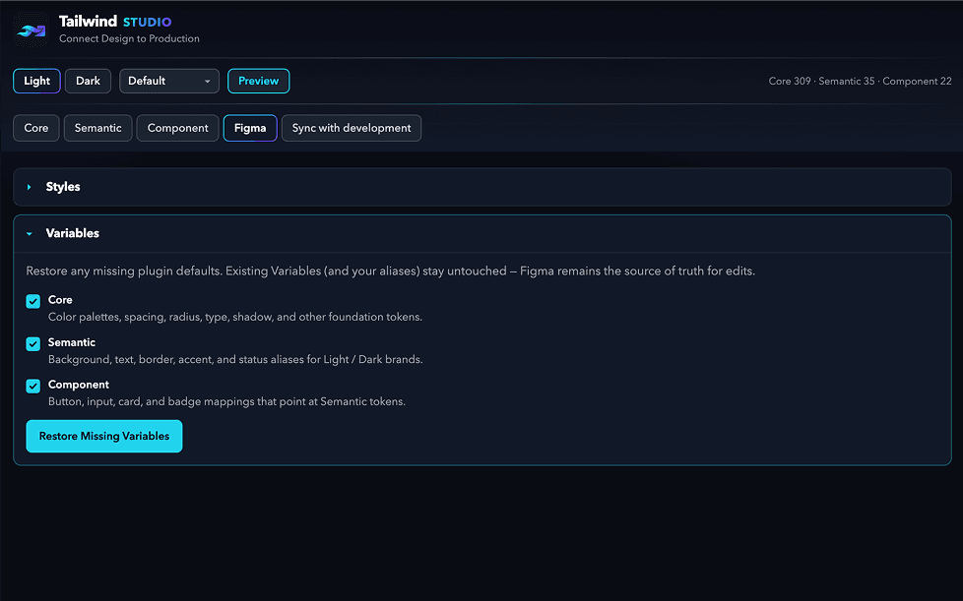Open the Default brand dropdown

[169, 81]
